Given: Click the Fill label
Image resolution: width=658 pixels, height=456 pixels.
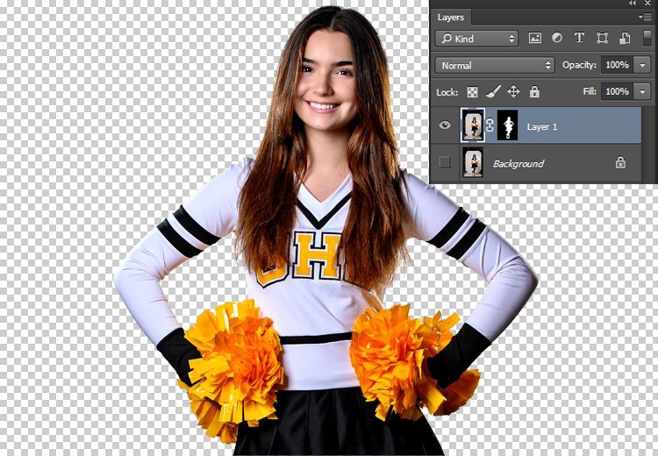Looking at the screenshot, I should click(x=590, y=91).
